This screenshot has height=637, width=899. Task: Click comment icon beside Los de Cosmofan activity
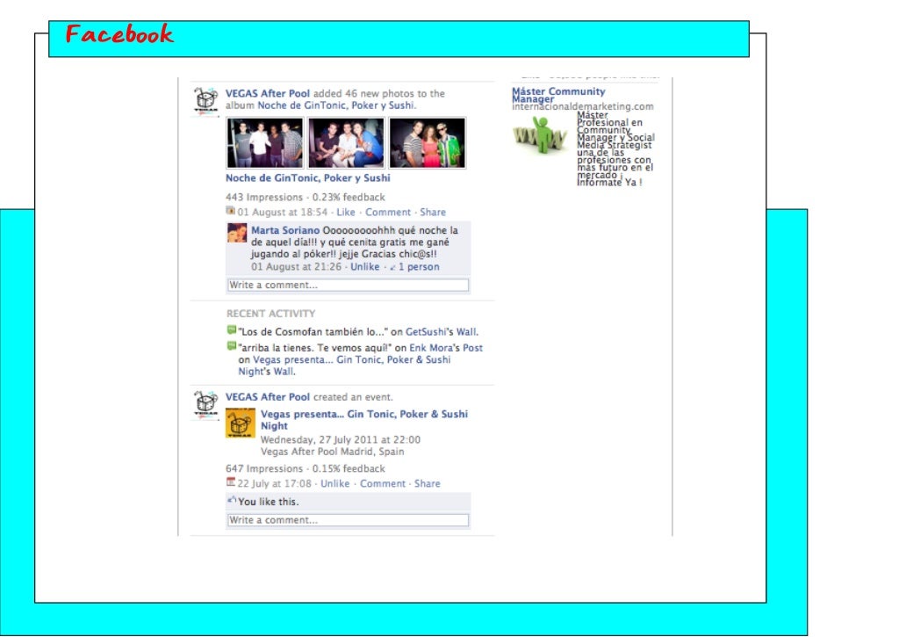(x=232, y=330)
